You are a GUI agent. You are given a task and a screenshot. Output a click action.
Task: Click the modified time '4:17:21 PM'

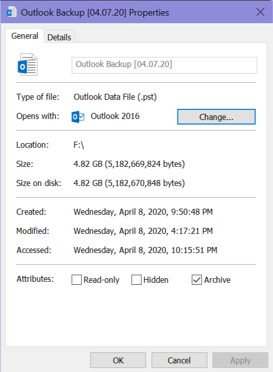(192, 231)
